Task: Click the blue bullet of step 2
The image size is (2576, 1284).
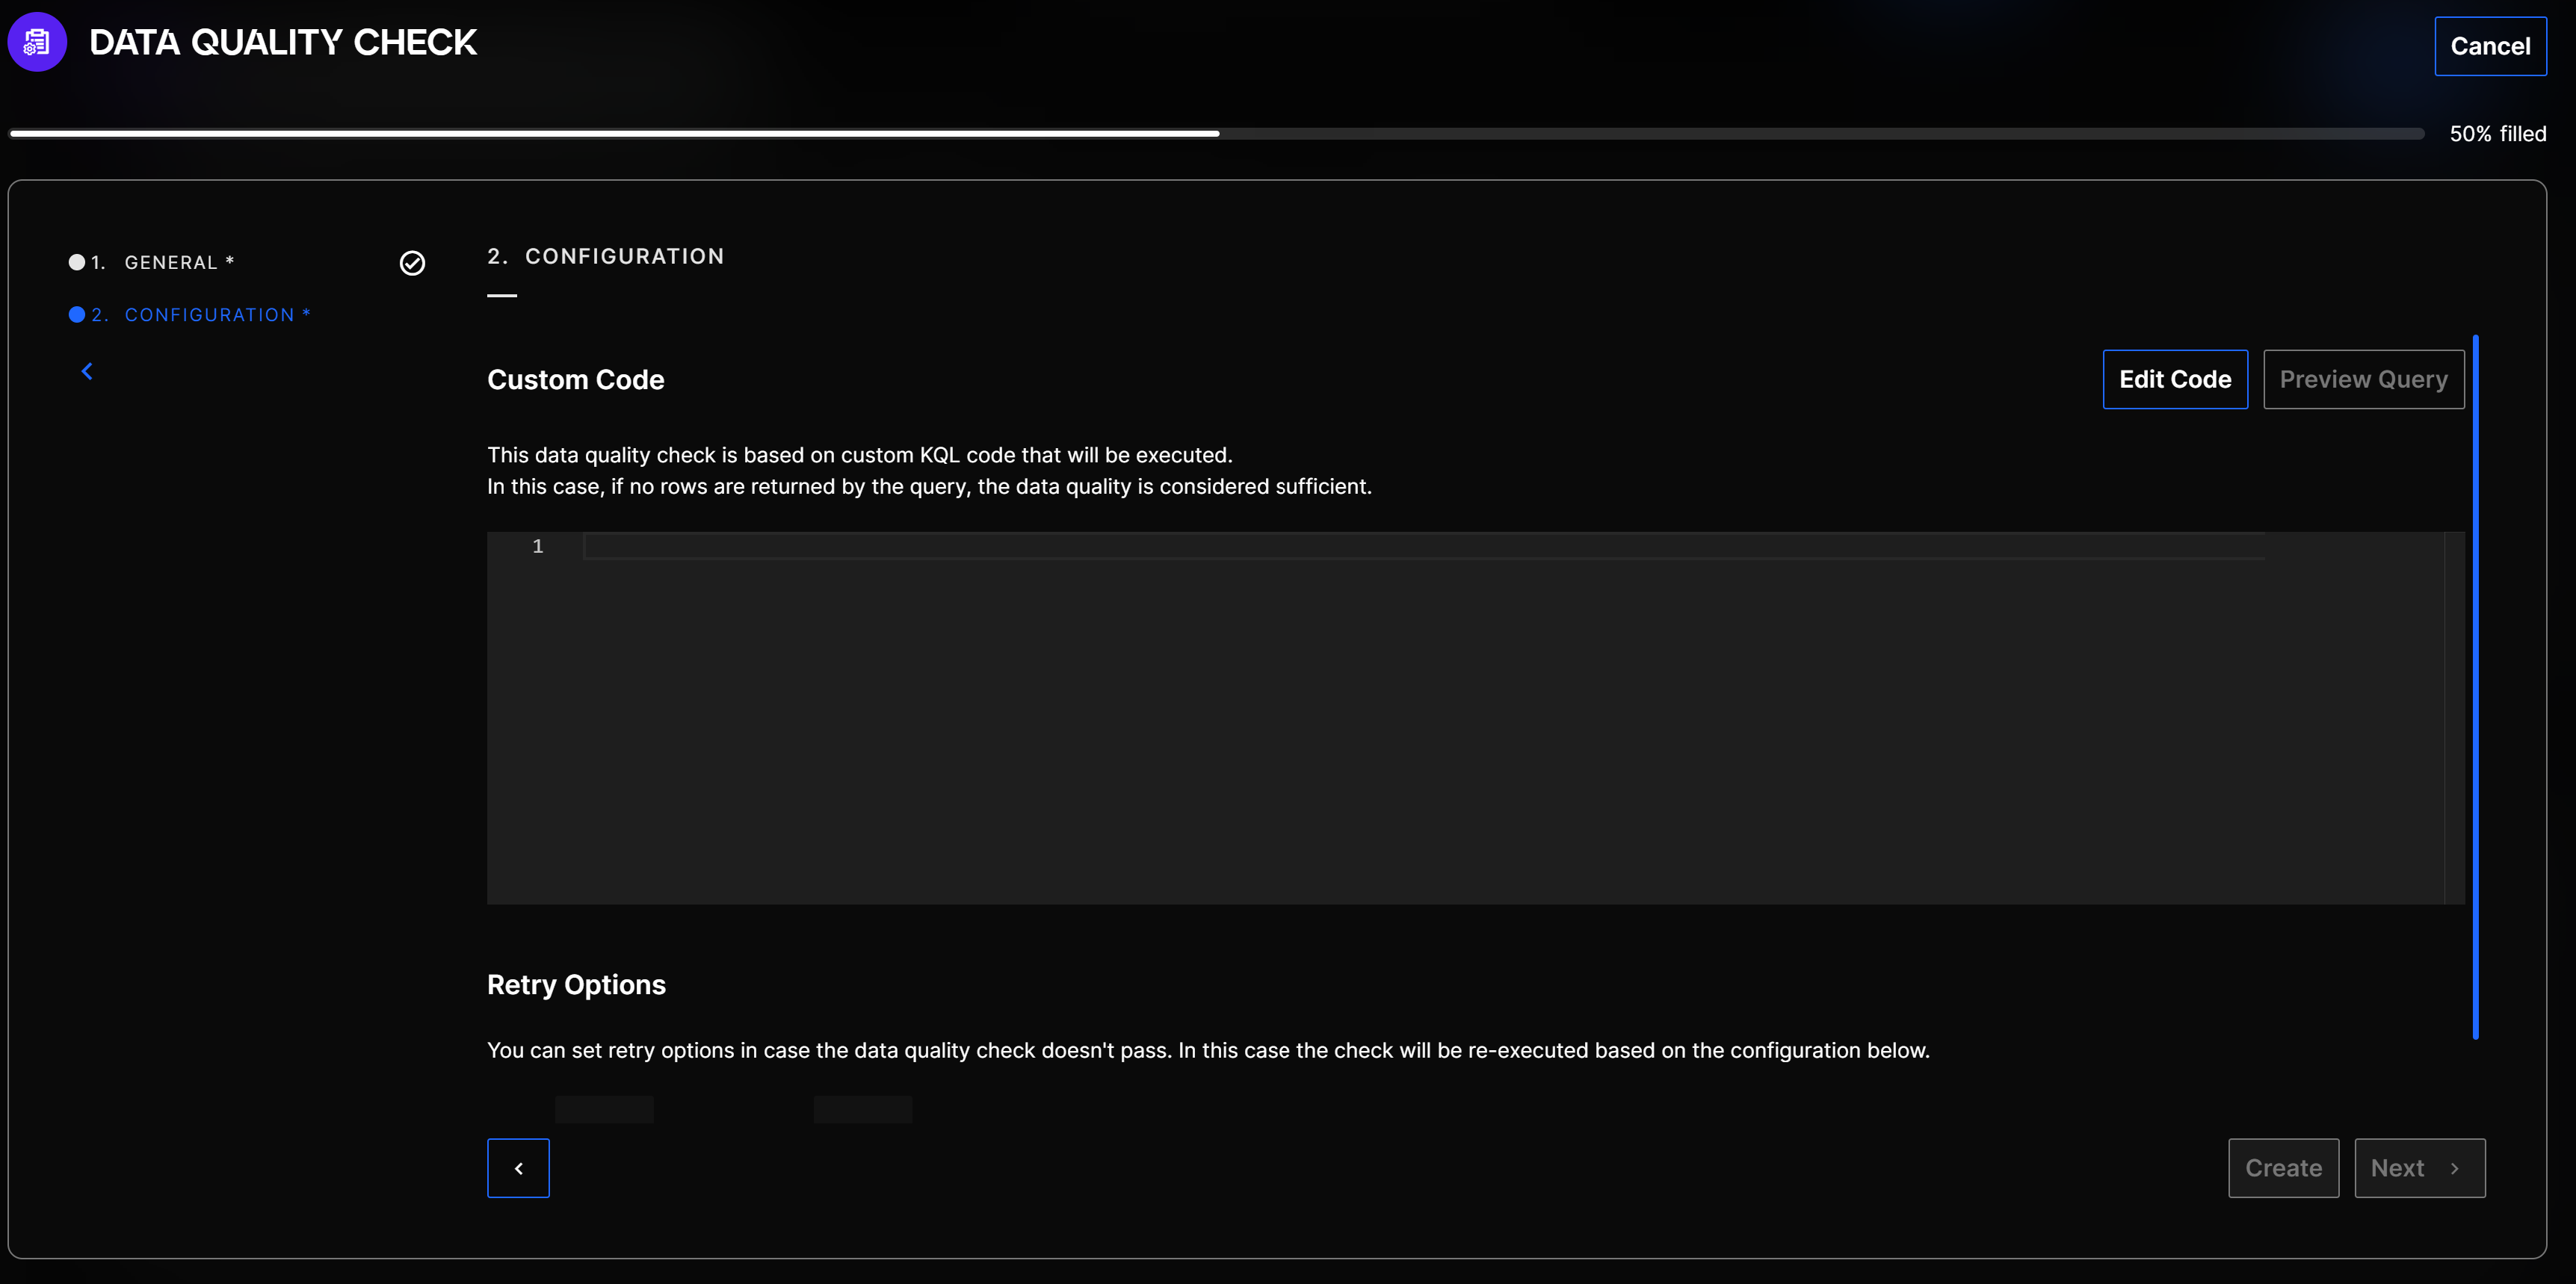Action: point(77,314)
